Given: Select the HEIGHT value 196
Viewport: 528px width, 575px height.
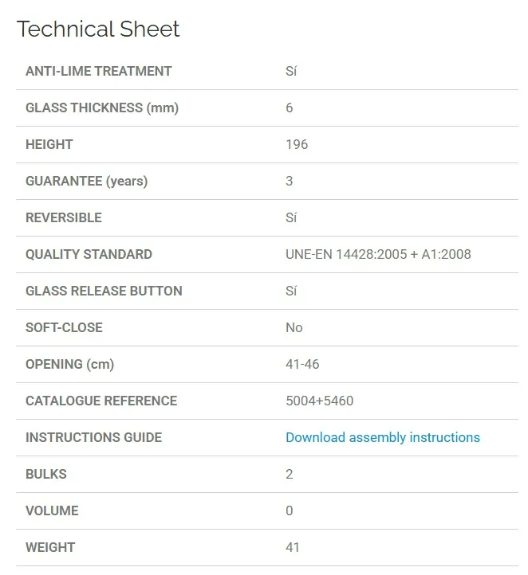Looking at the screenshot, I should (297, 144).
